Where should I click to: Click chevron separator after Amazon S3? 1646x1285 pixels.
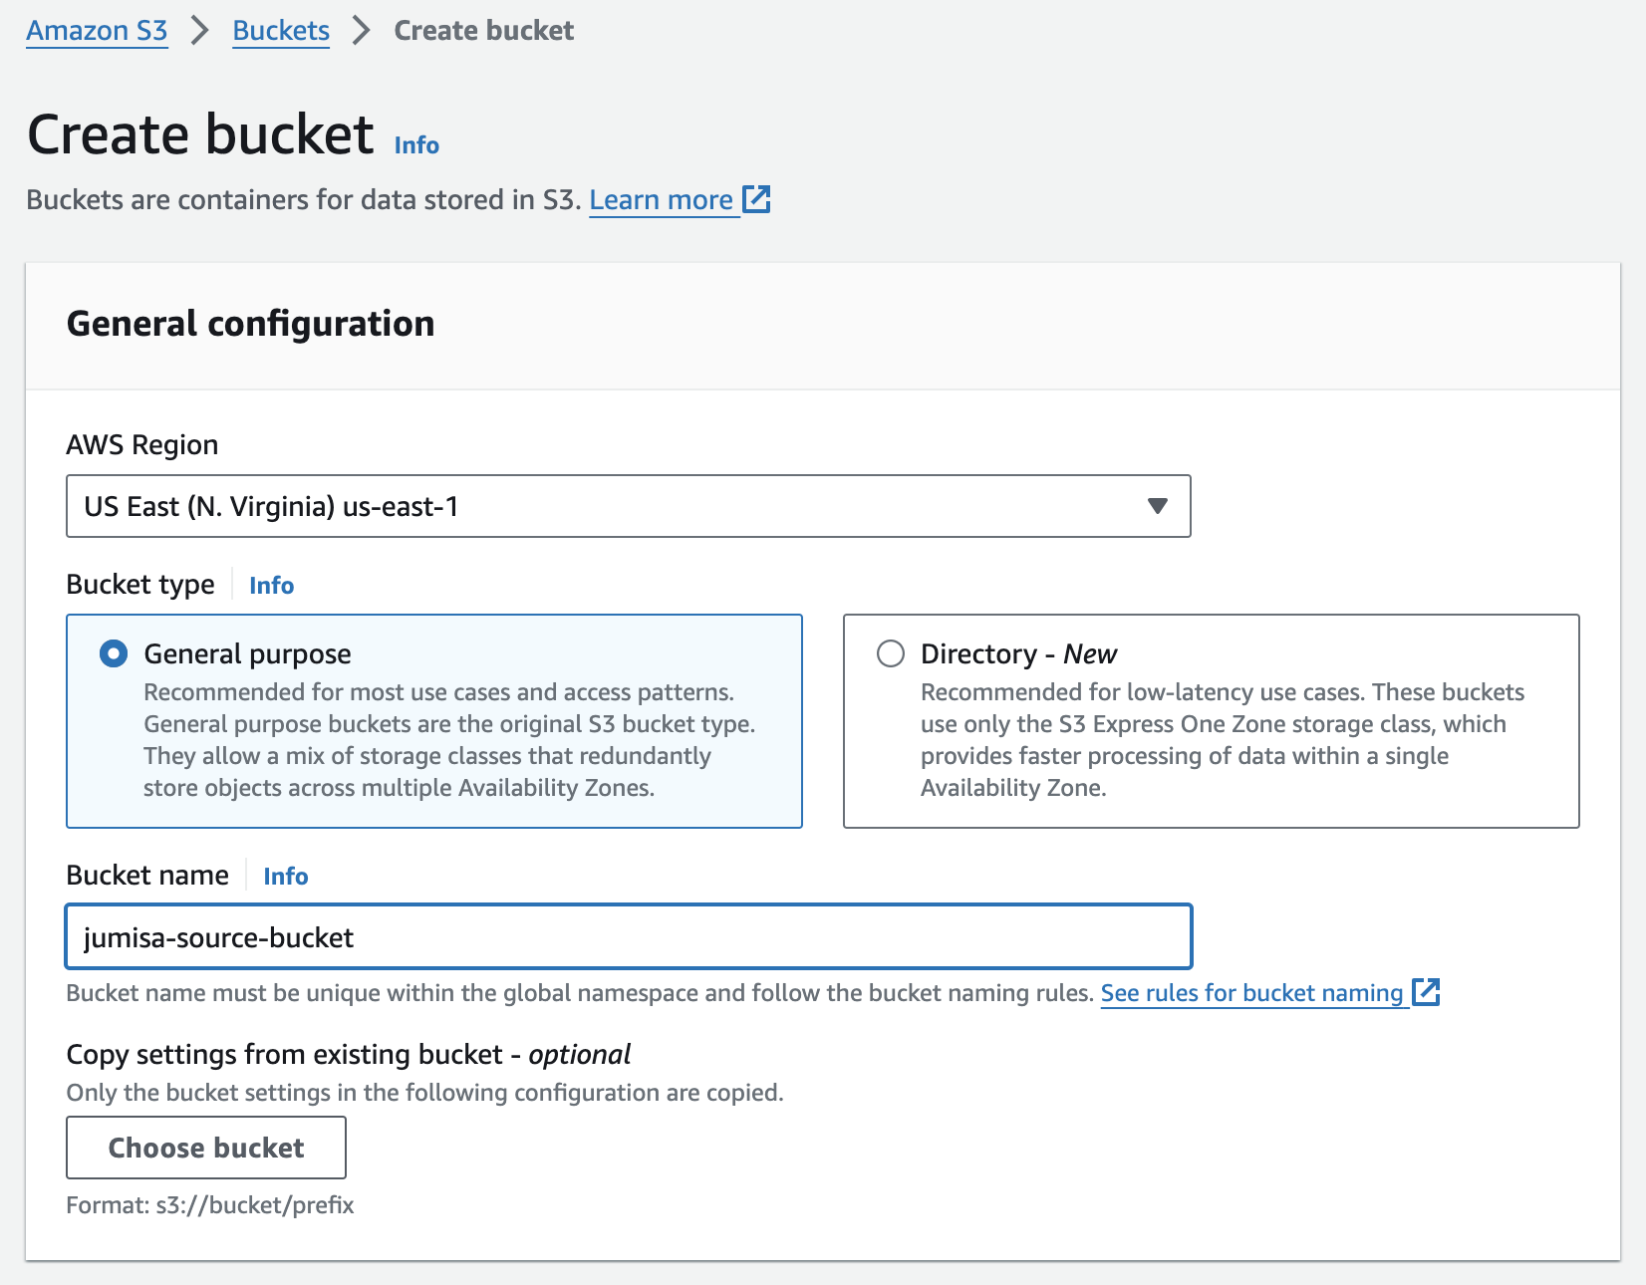coord(200,31)
